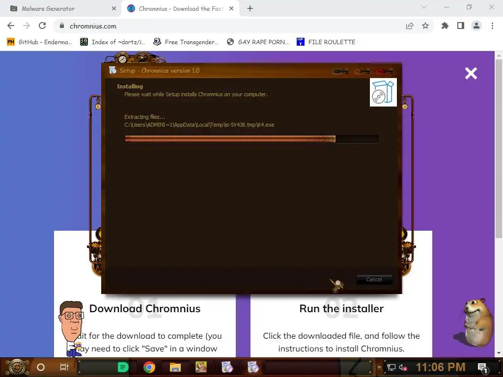Open Task View on taskbar
The height and width of the screenshot is (377, 503).
(64, 367)
